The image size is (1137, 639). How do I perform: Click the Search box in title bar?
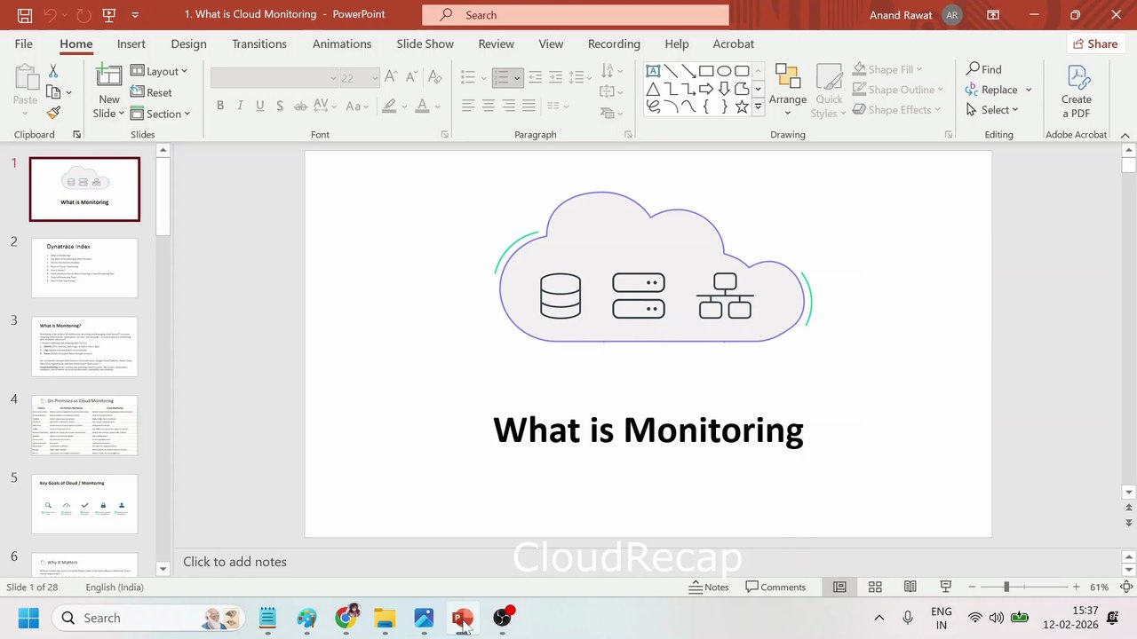click(576, 15)
